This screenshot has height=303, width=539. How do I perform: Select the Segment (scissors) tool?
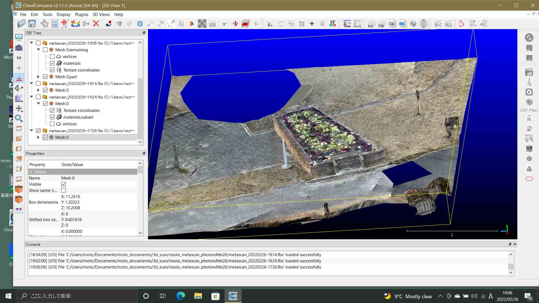(x=225, y=24)
